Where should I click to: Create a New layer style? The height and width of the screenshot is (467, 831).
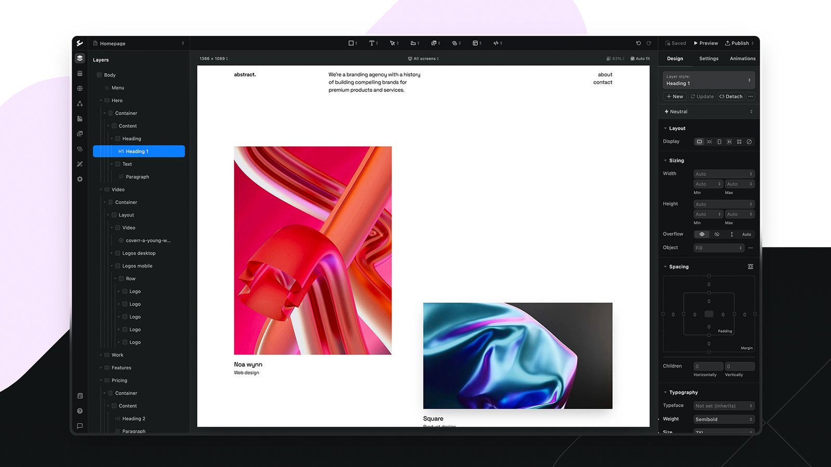point(675,97)
